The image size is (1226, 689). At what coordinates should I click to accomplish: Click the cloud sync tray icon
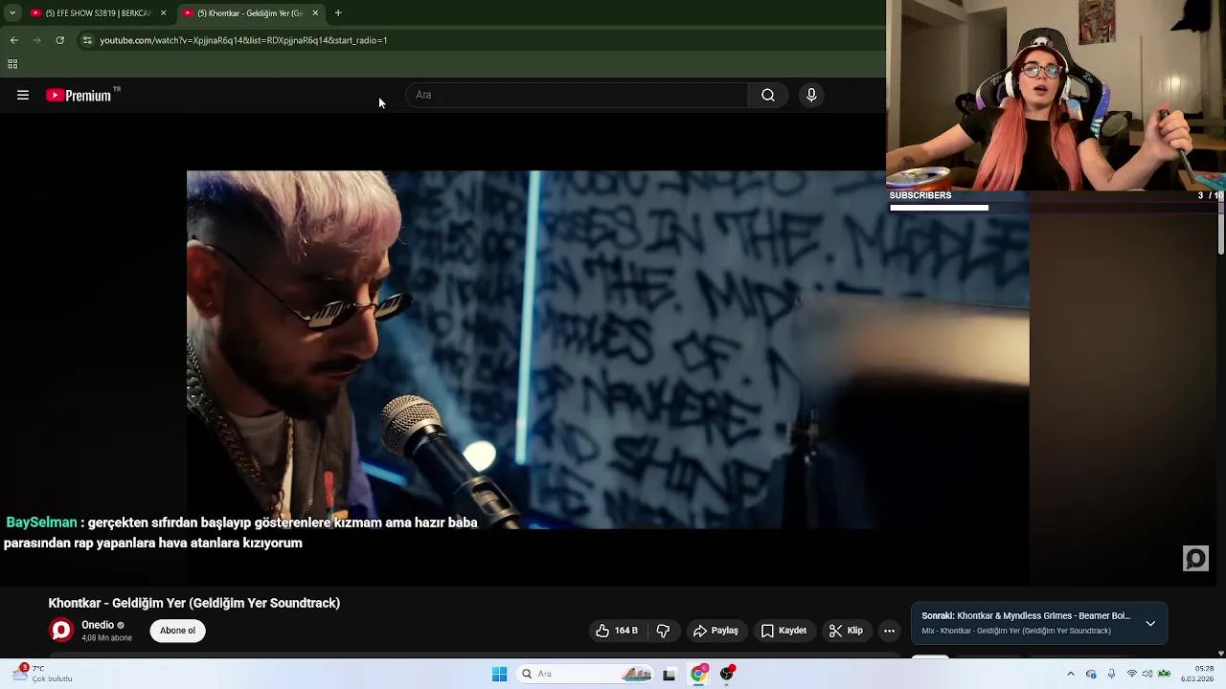point(1091,674)
